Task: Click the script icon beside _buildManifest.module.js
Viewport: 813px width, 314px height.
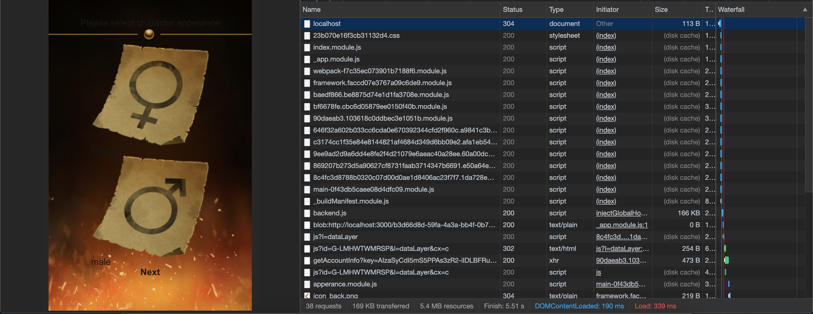Action: [307, 201]
